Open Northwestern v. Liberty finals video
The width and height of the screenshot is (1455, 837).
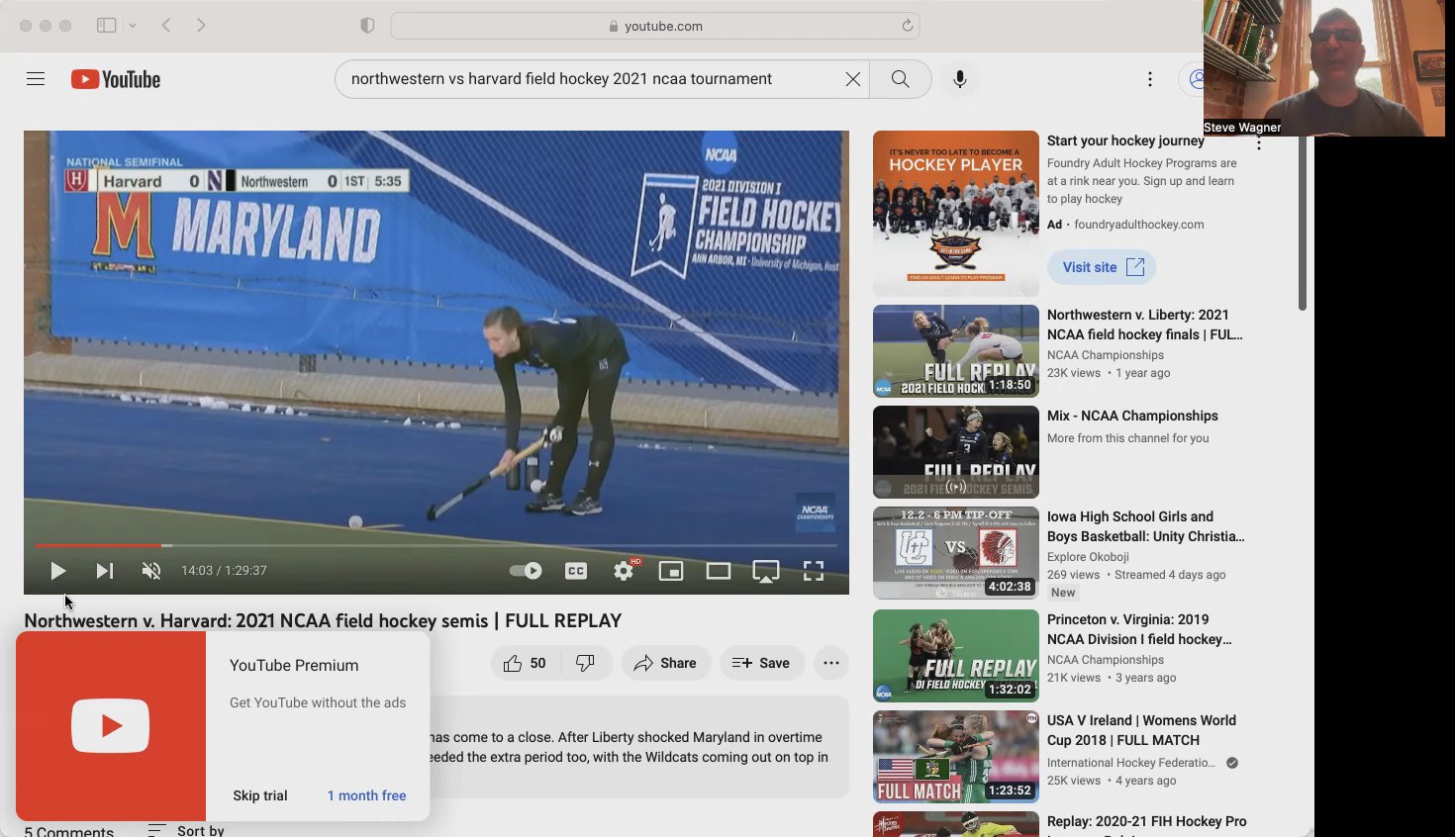(x=1145, y=325)
